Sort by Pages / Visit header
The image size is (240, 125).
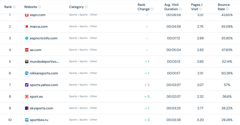point(197,7)
